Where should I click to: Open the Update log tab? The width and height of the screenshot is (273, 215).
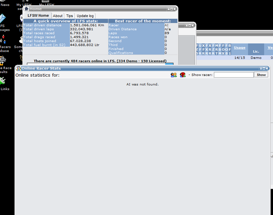[85, 16]
